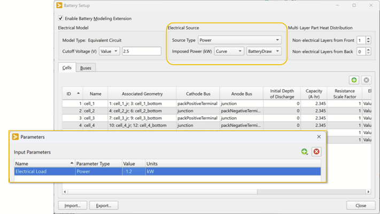This screenshot has height=214, width=380.
Task: Click the Cutoff Voltage input field
Action: click(141, 51)
